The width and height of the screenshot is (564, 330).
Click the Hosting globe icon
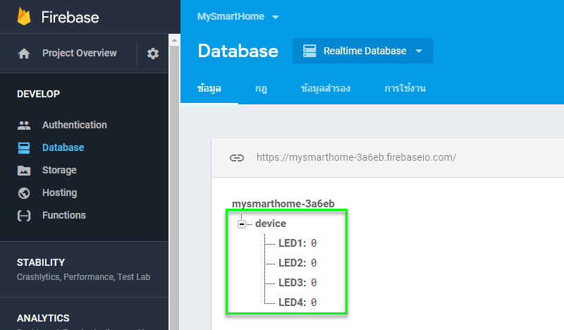tap(24, 193)
